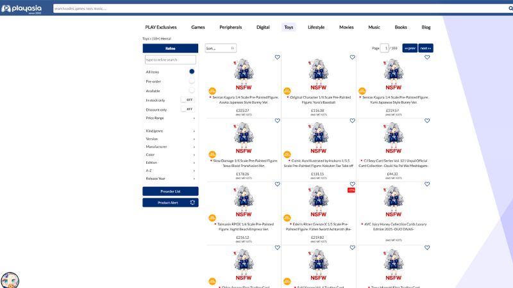Screen dimensions: 513x288
Task: Click orange badge on Comic Aun figure card
Action: click(287, 154)
